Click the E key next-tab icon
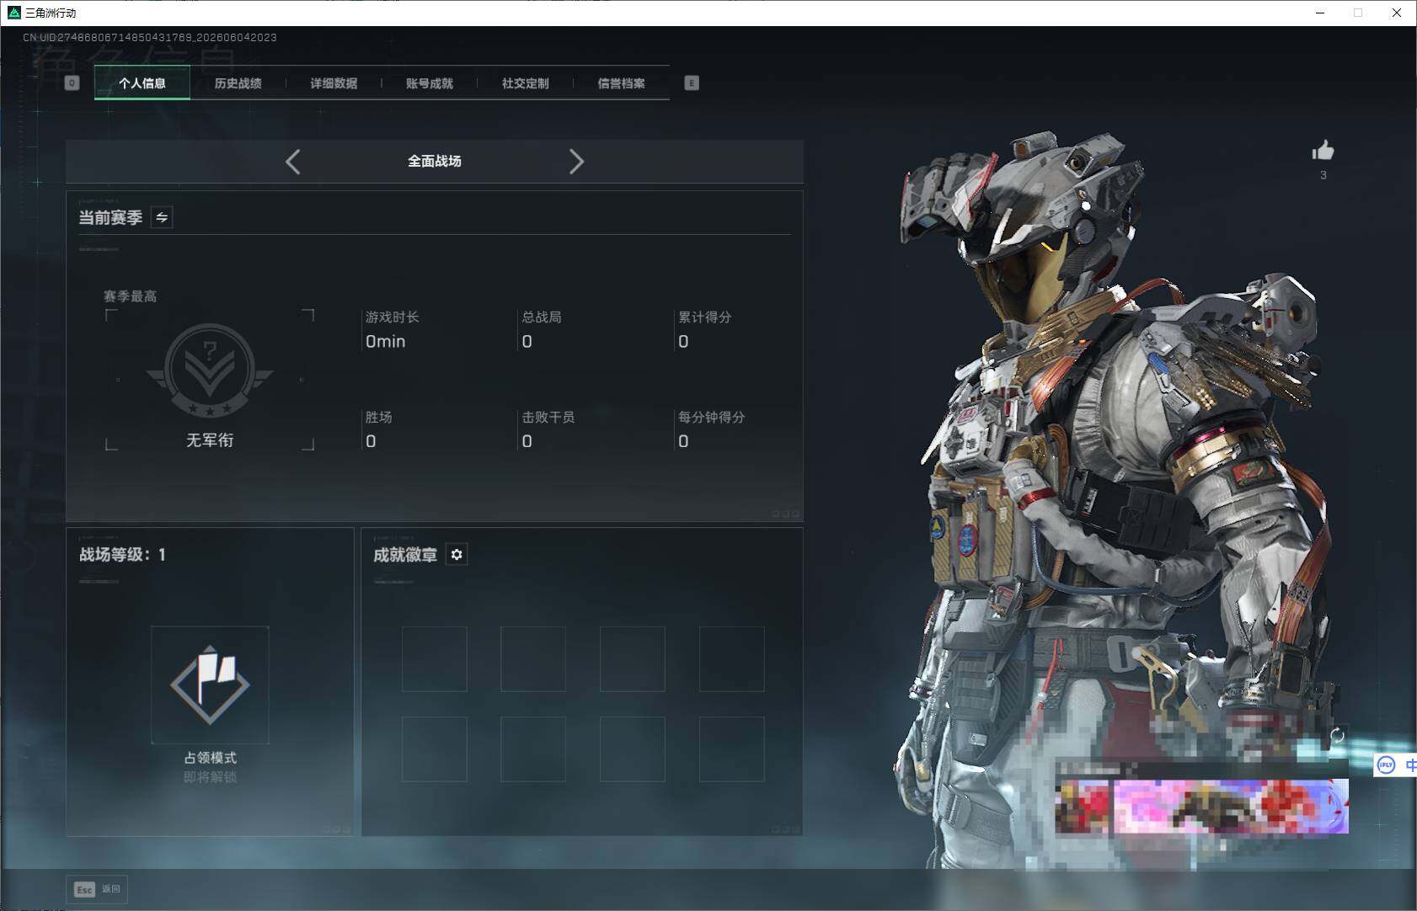 coord(692,83)
